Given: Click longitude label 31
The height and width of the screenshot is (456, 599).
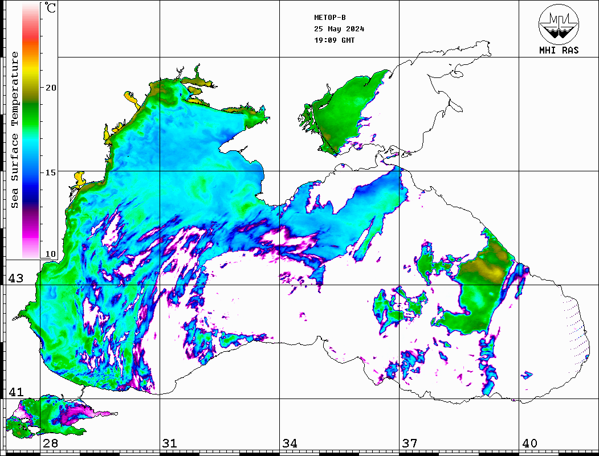Looking at the screenshot, I should (x=170, y=443).
